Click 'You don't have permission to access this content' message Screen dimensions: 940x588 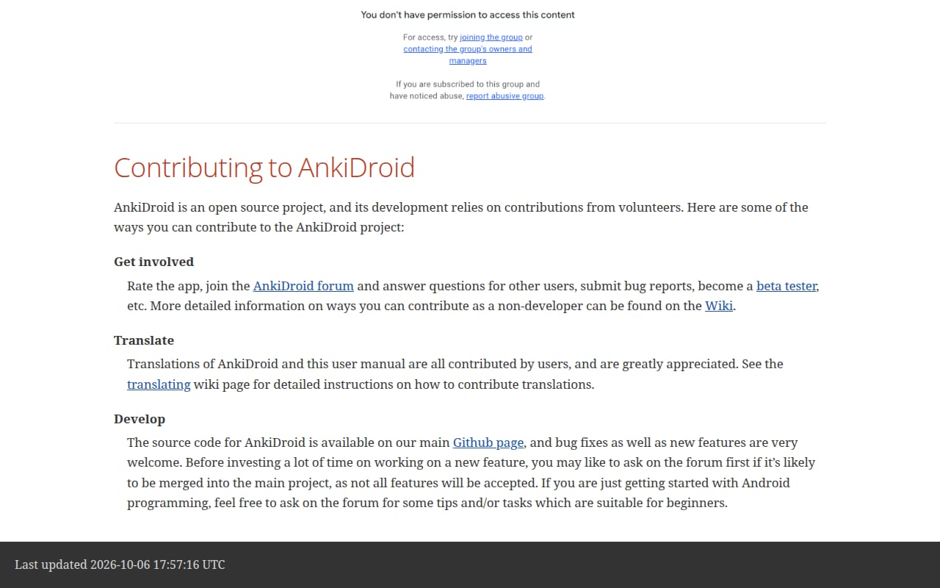468,15
